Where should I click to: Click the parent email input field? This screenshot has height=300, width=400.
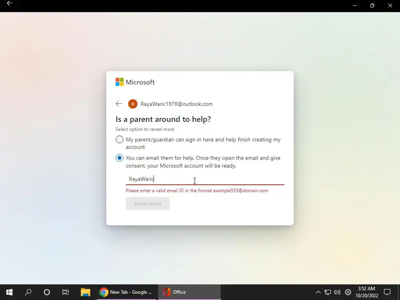click(205, 179)
